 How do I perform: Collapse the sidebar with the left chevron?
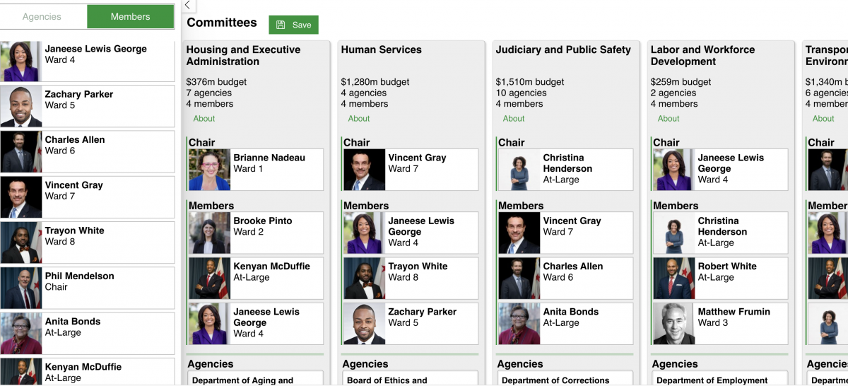tap(187, 6)
